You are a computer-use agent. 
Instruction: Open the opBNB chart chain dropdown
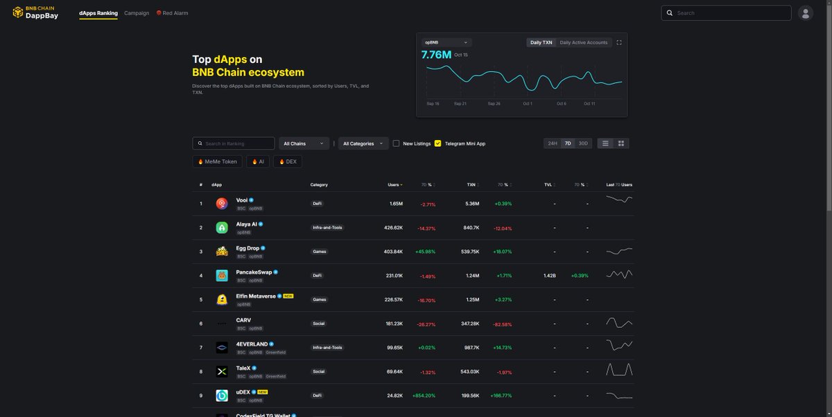point(447,42)
